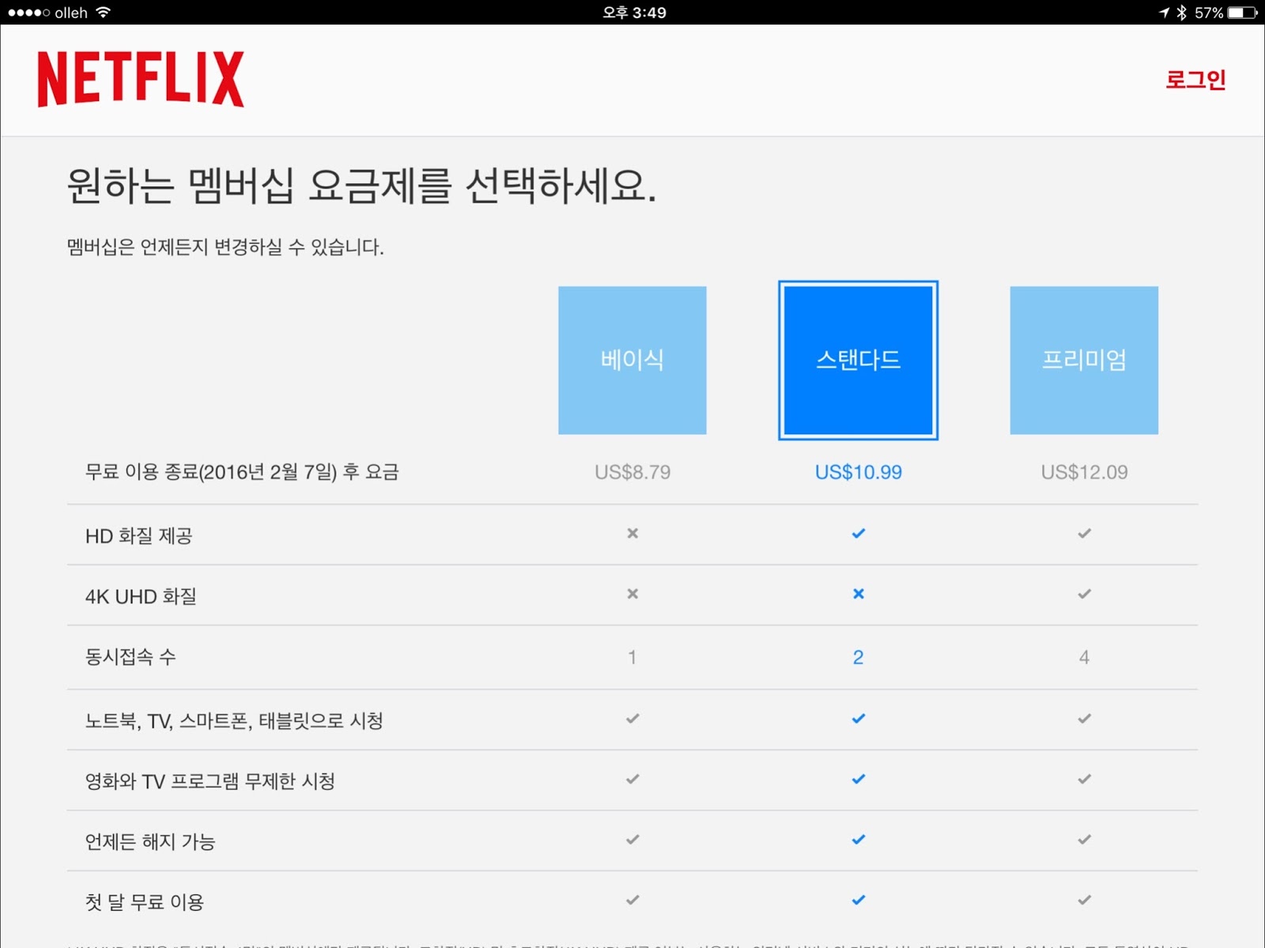
Task: Click the 언제든 해지 가능 label
Action: [x=150, y=842]
